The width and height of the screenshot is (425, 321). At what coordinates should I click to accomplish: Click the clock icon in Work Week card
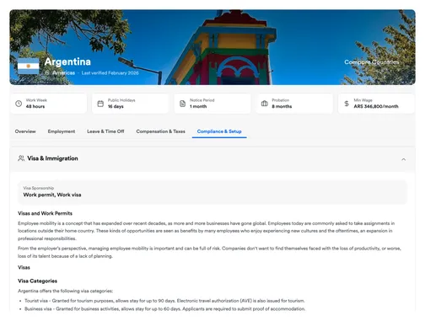click(19, 104)
